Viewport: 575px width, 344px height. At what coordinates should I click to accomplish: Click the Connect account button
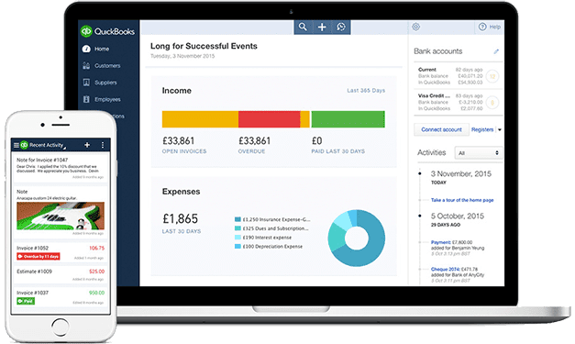[x=441, y=129]
